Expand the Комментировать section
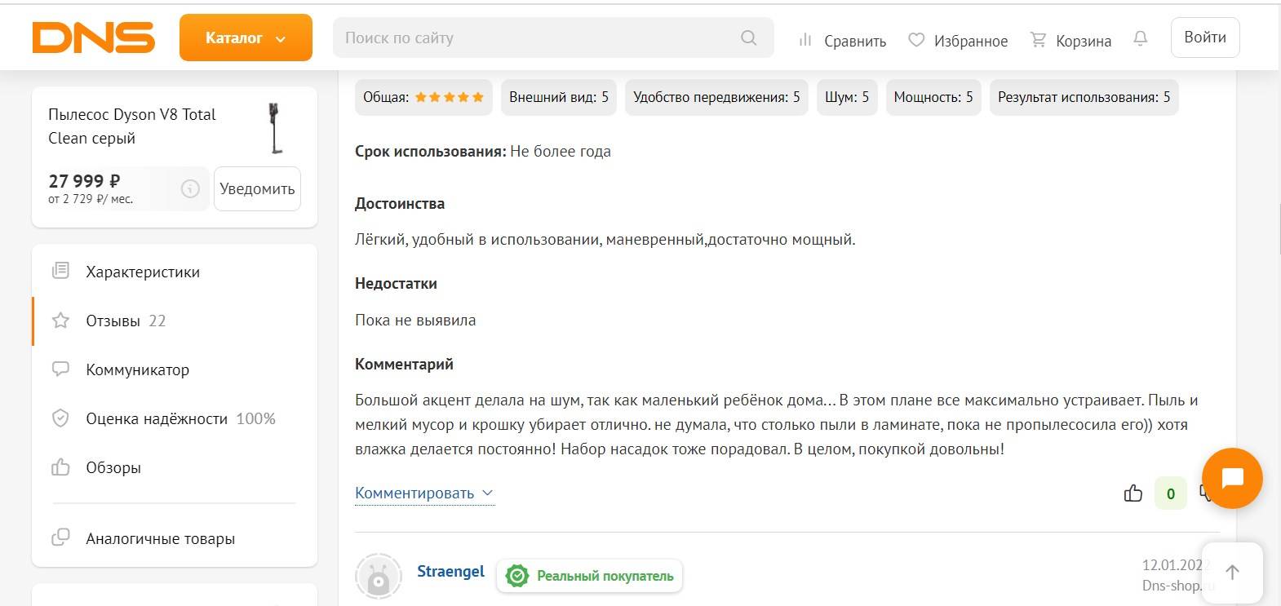The width and height of the screenshot is (1281, 606). coord(424,493)
